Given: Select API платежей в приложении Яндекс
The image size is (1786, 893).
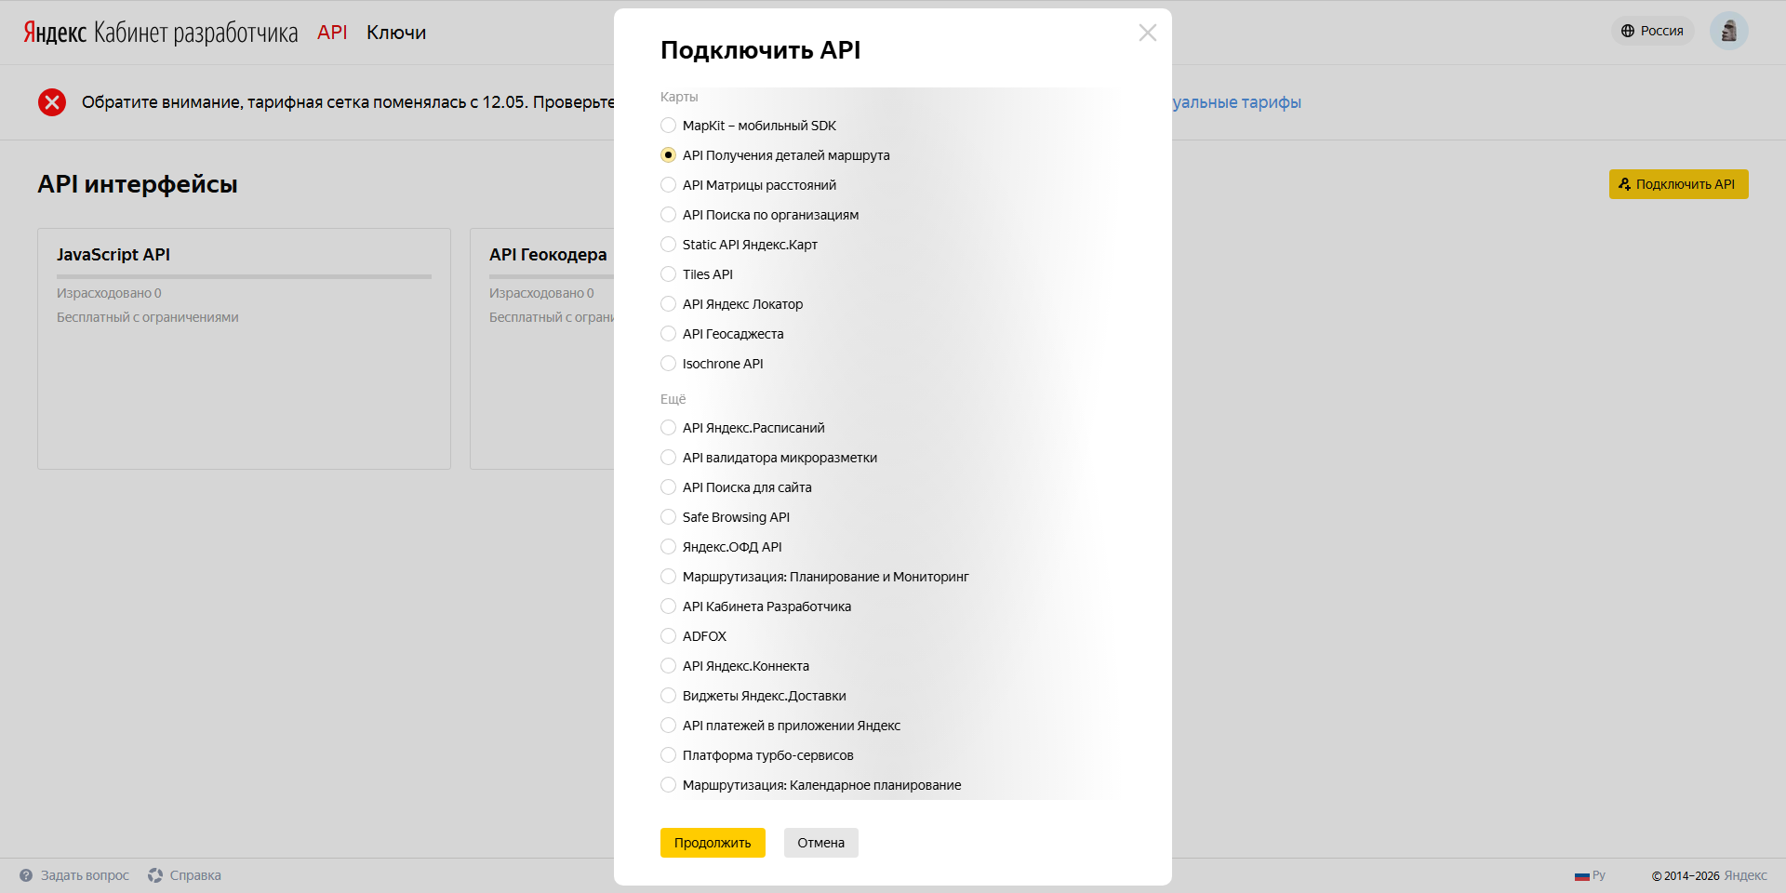Looking at the screenshot, I should 668,726.
